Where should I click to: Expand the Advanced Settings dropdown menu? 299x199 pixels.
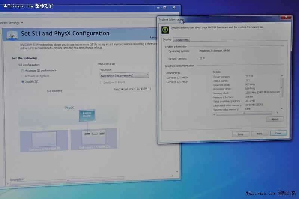click(12, 23)
